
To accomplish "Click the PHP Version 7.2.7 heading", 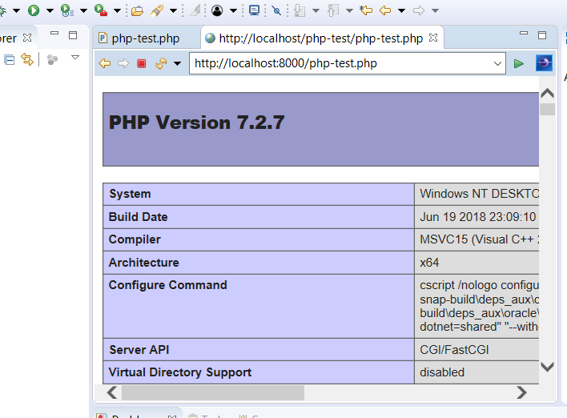I will click(x=197, y=123).
